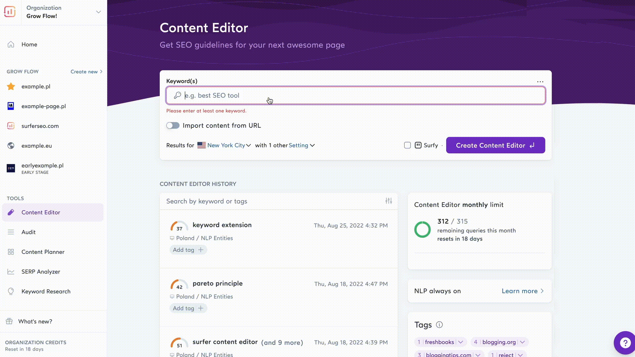This screenshot has width=635, height=357.
Task: Click the What's new gift icon
Action: pos(9,321)
